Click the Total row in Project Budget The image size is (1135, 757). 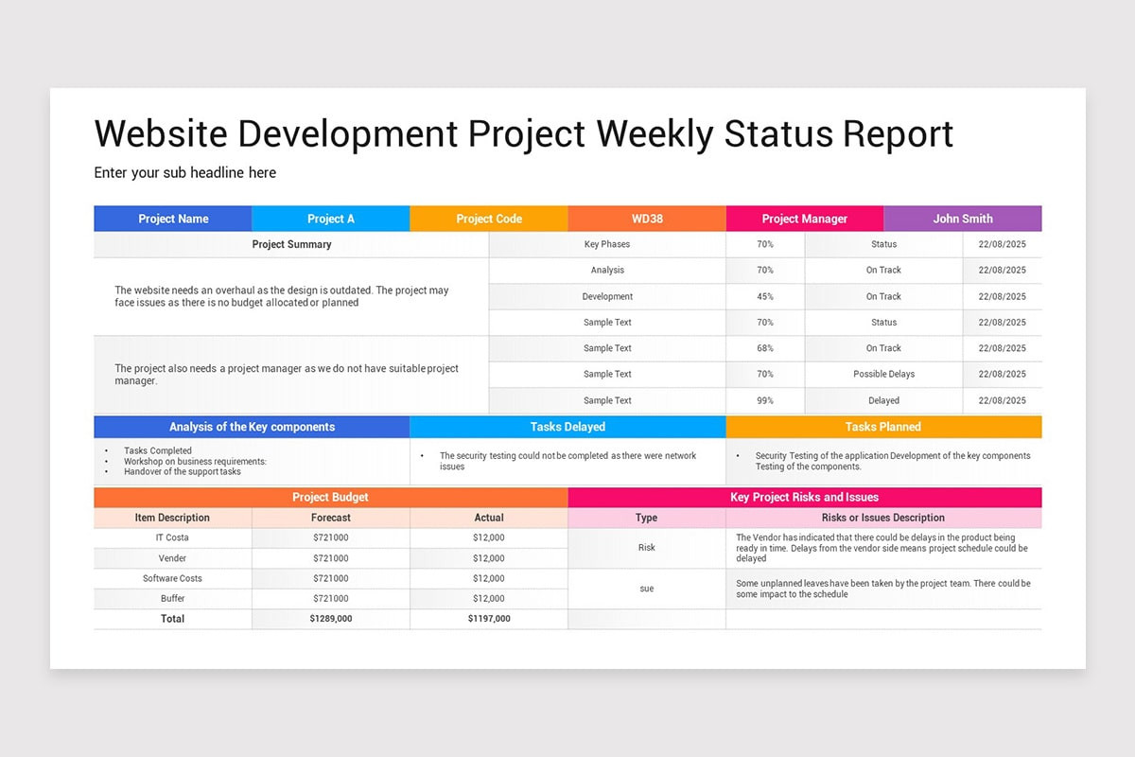click(x=172, y=619)
